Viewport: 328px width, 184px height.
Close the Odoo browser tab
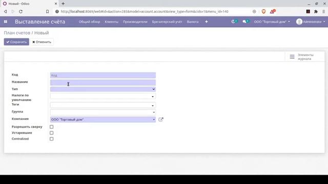56,4
